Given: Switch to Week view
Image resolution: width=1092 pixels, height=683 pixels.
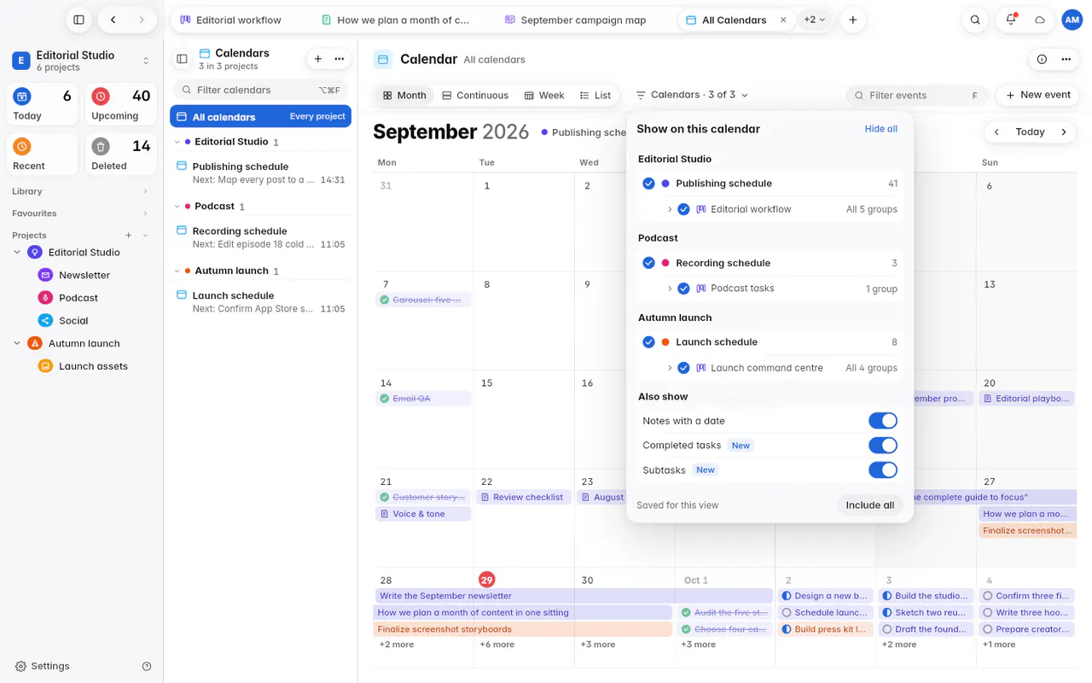Looking at the screenshot, I should (x=543, y=96).
